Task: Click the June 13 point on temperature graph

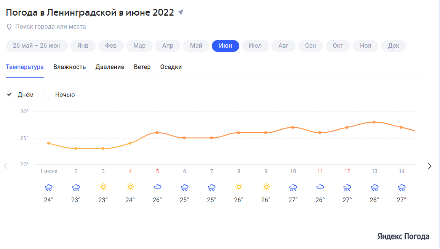Action: pyautogui.click(x=374, y=122)
